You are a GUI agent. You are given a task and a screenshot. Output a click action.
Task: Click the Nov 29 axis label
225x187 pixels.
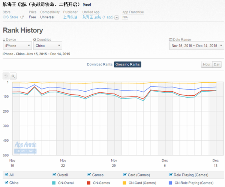114,163
